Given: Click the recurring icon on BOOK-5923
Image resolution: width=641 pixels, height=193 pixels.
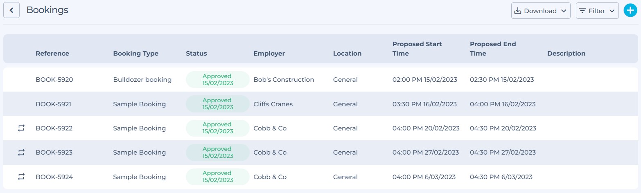Looking at the screenshot, I should (21, 153).
